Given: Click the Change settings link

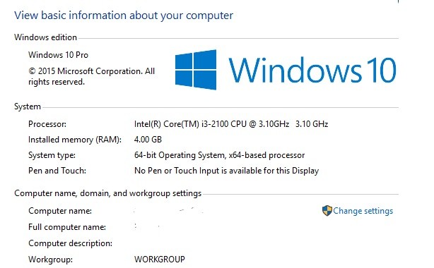Looking at the screenshot, I should pos(363,211).
